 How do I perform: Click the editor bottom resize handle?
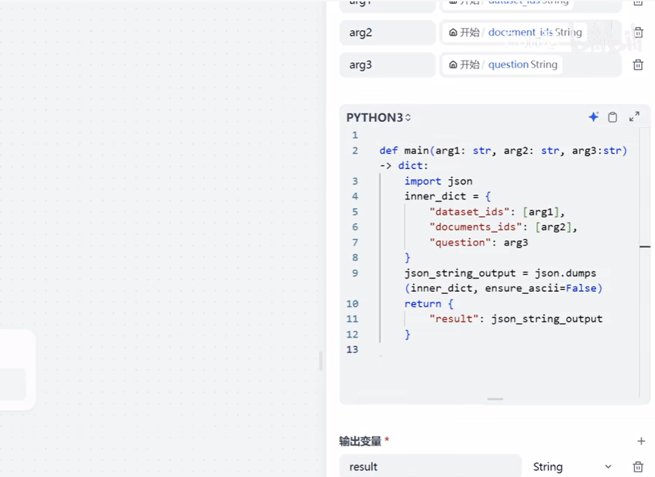tap(495, 399)
